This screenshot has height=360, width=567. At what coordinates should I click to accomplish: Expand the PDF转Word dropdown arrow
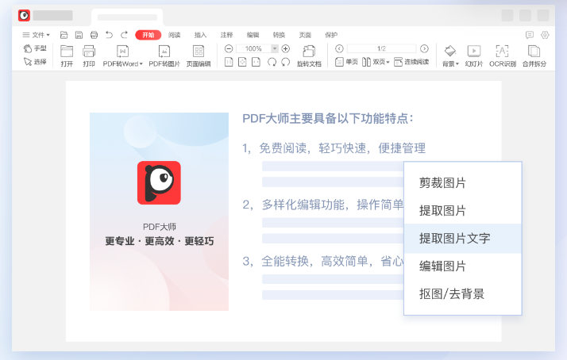tap(141, 64)
